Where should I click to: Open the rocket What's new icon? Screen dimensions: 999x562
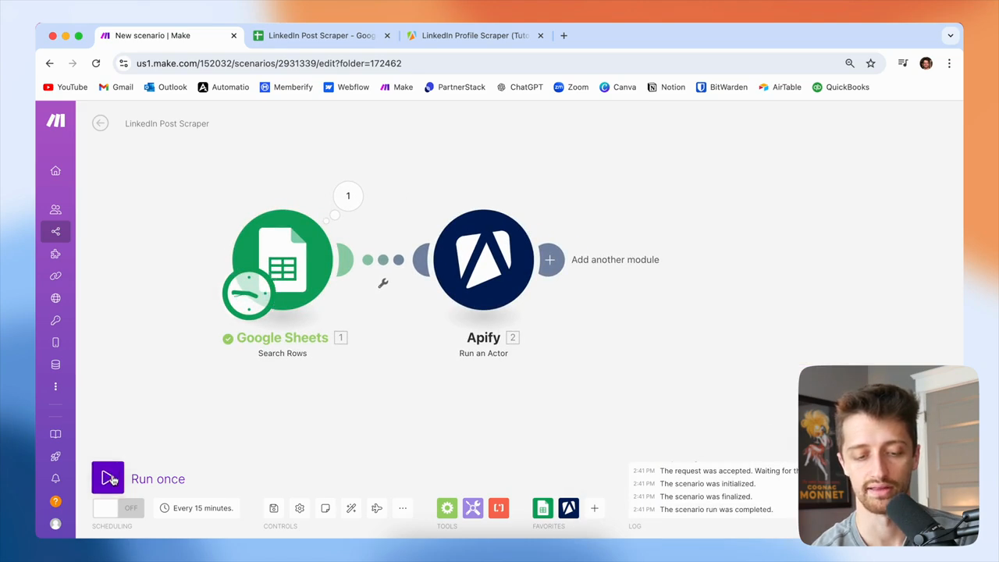click(55, 457)
